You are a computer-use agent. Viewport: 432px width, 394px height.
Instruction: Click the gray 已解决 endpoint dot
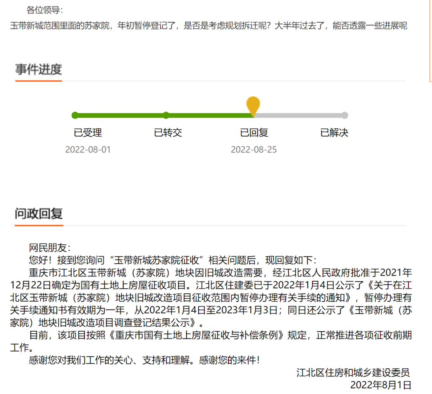(345, 115)
